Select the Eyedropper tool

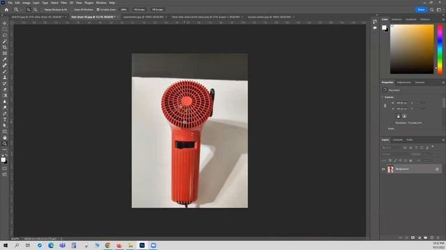coord(5,59)
